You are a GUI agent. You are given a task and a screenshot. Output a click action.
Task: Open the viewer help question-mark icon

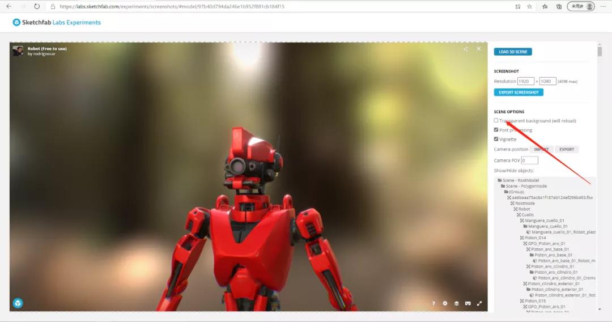pos(433,303)
